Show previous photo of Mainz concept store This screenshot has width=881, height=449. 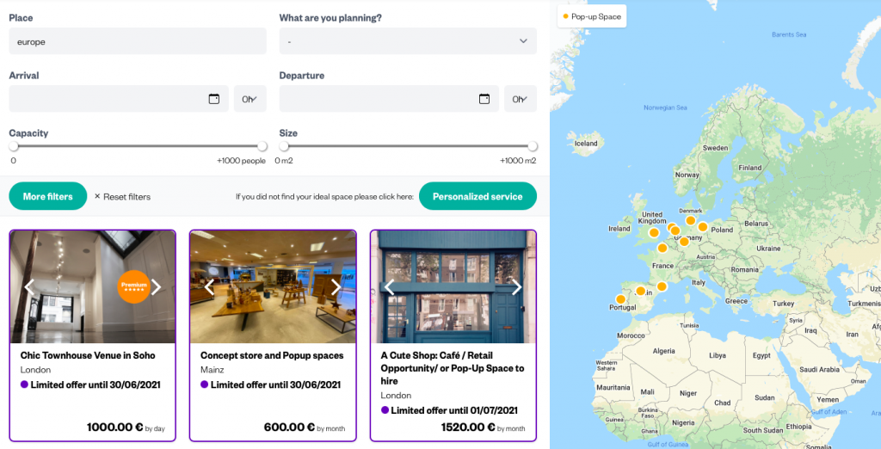209,287
